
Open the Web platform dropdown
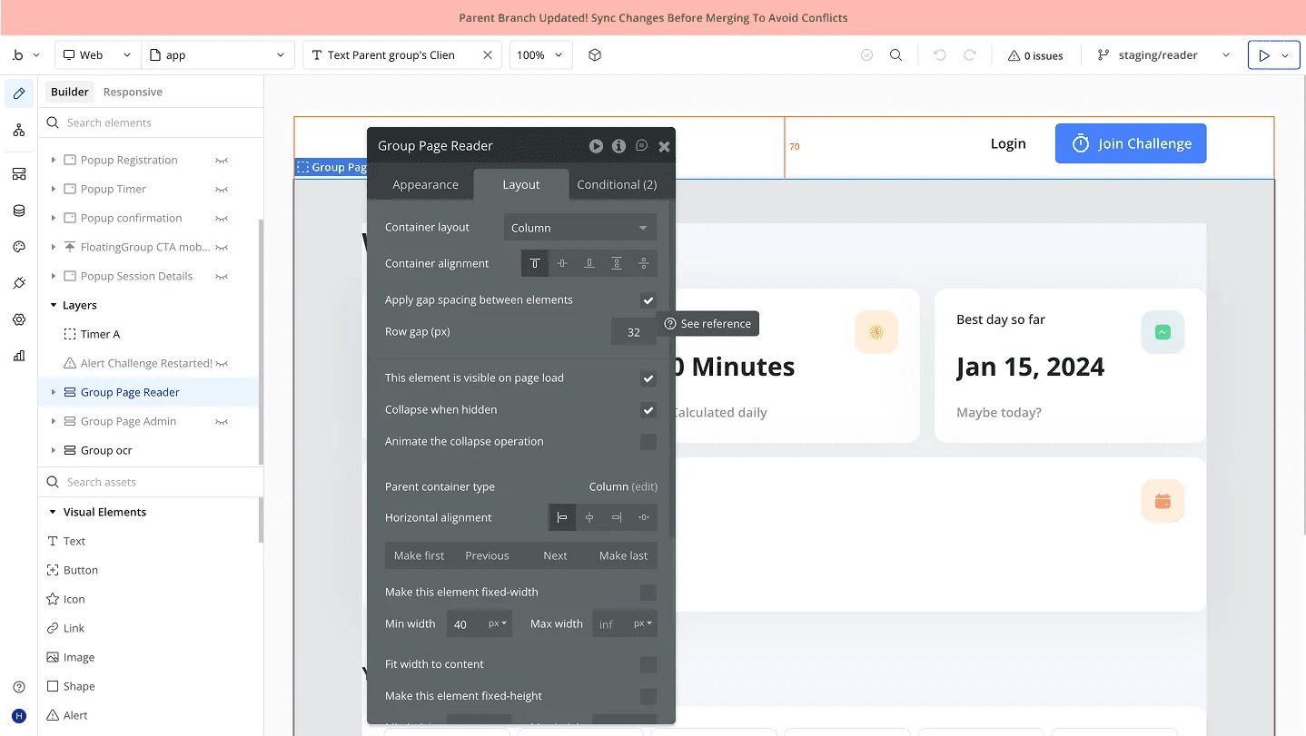tap(98, 55)
